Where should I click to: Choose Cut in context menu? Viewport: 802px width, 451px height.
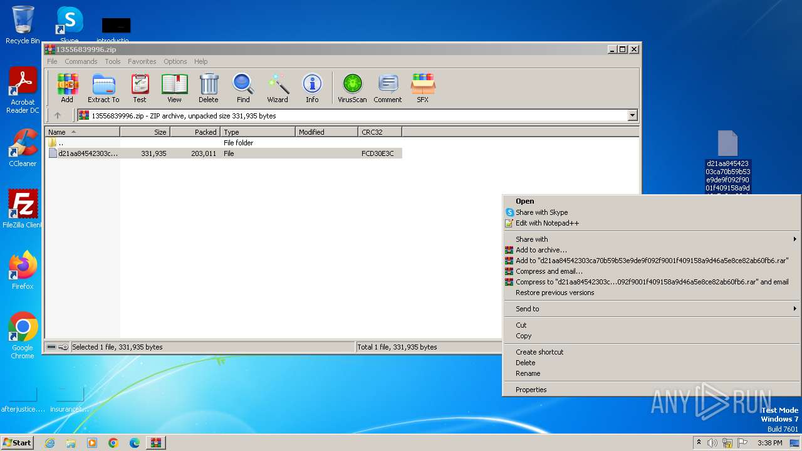(x=652, y=325)
